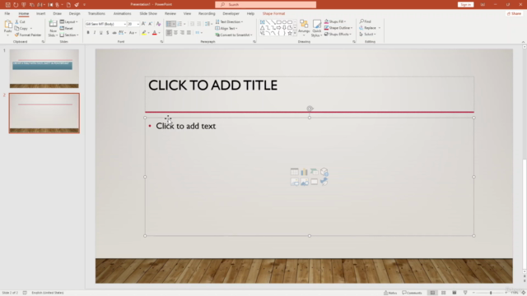Screen dimensions: 527x296
Task: Switch to the Insert tab
Action: (x=40, y=13)
